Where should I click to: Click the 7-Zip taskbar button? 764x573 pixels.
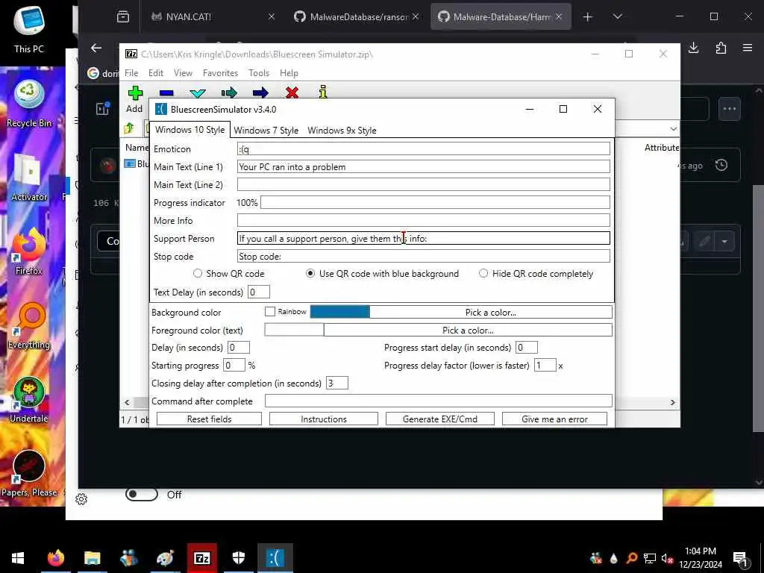click(x=201, y=558)
